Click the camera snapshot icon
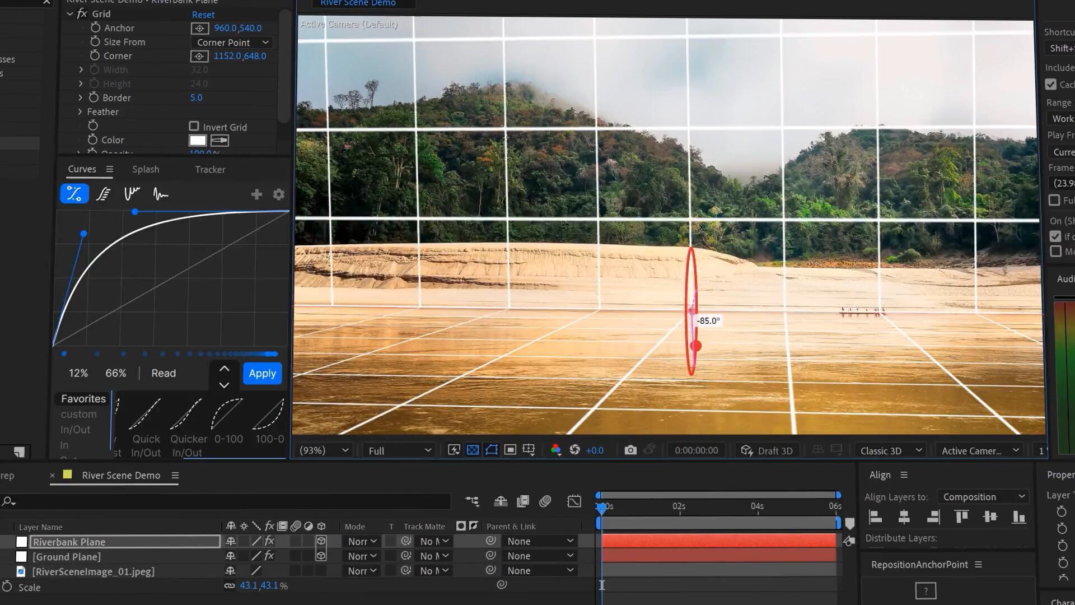 point(629,450)
